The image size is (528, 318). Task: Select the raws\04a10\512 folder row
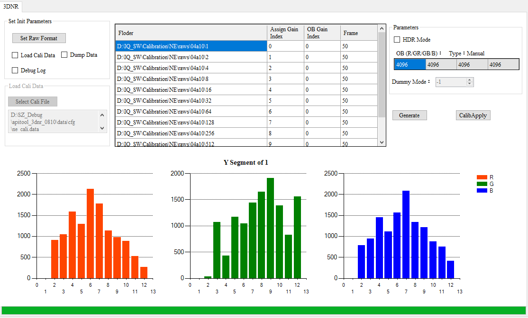(x=190, y=143)
